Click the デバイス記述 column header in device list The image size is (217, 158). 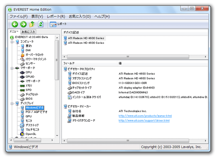[x=135, y=32]
